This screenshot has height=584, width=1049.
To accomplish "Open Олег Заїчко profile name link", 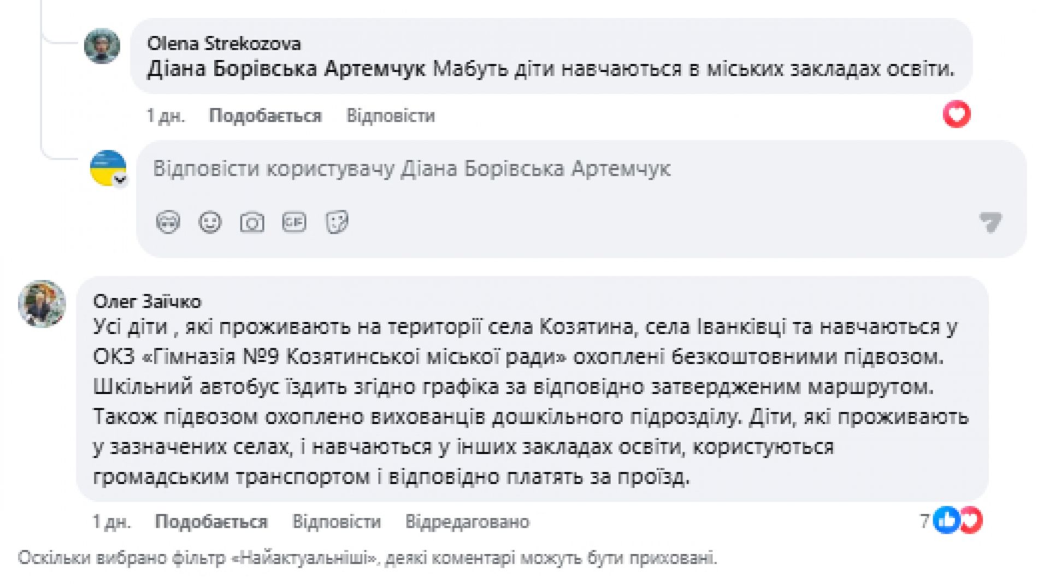I will pos(147,301).
